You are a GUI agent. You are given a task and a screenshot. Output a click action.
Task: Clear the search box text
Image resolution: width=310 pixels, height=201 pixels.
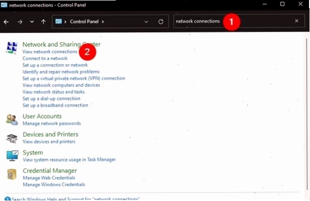297,21
